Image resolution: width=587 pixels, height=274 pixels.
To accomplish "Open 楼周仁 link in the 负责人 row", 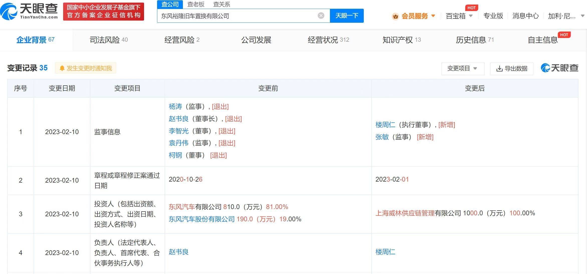I will tap(385, 252).
